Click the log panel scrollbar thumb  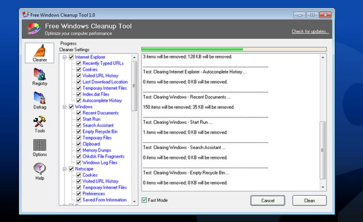point(323,150)
